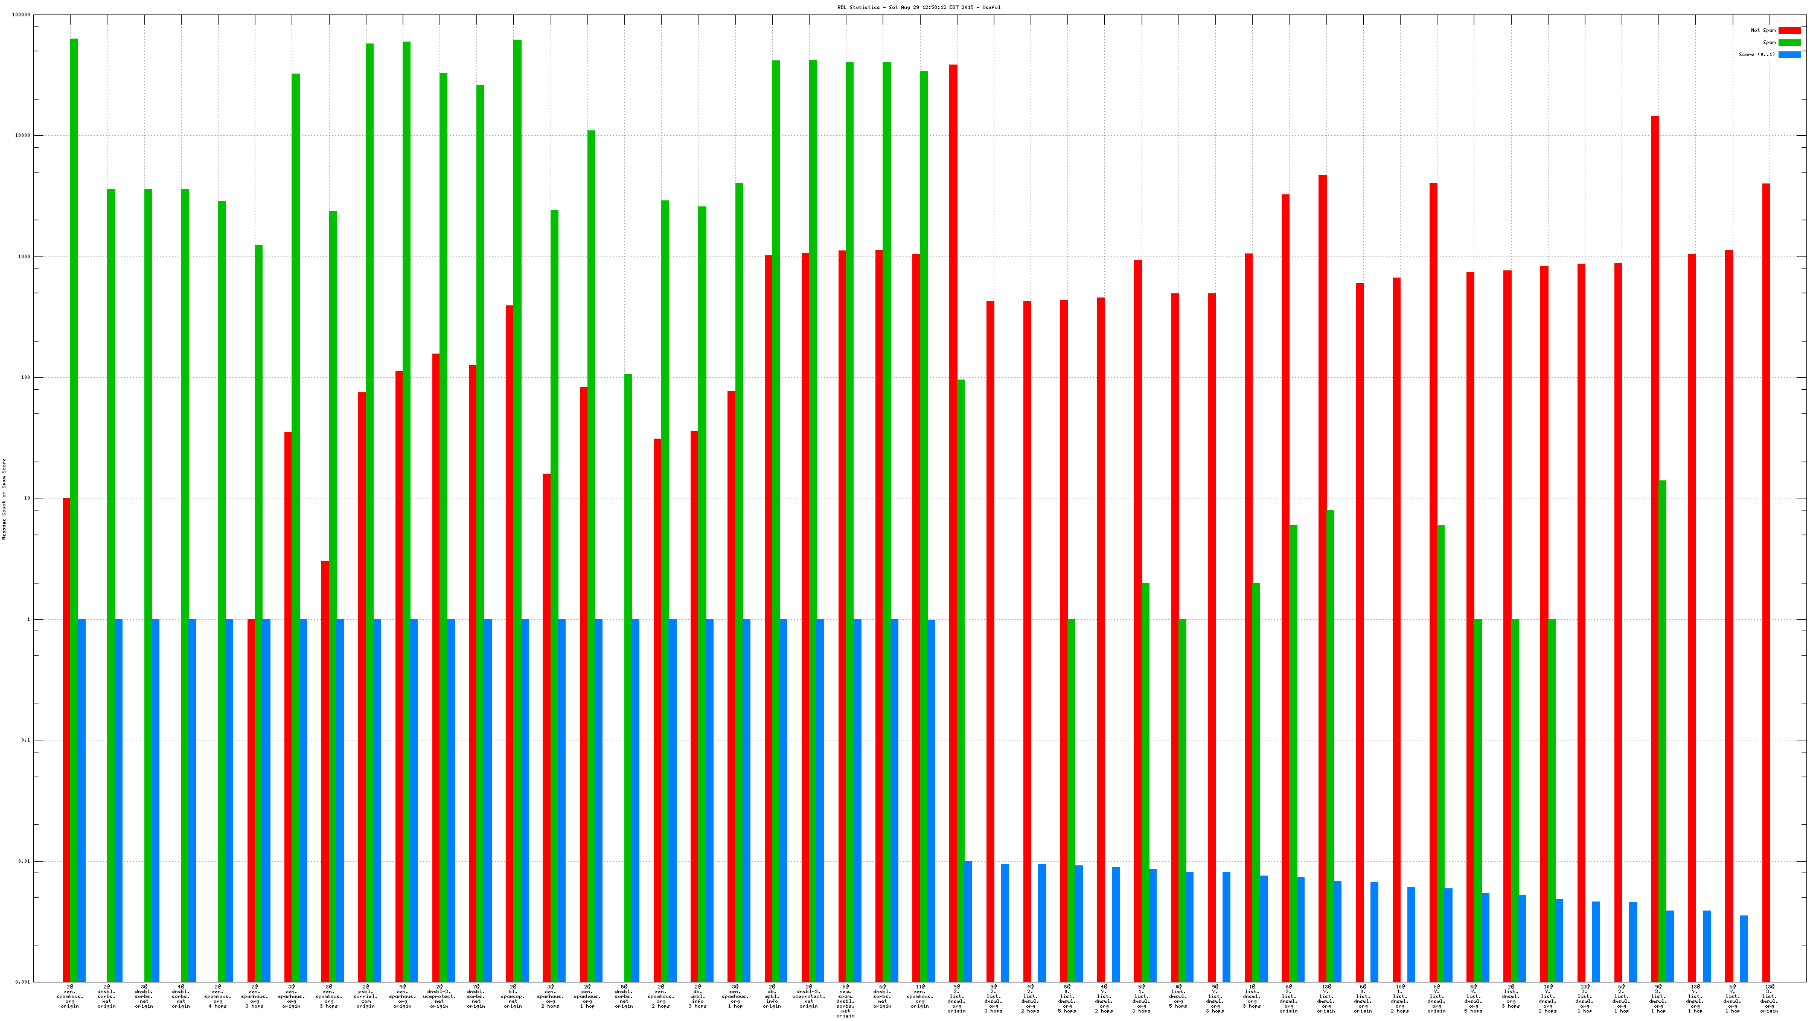Click the Score (0..1) legend text
1816x1021 pixels.
coord(1756,54)
